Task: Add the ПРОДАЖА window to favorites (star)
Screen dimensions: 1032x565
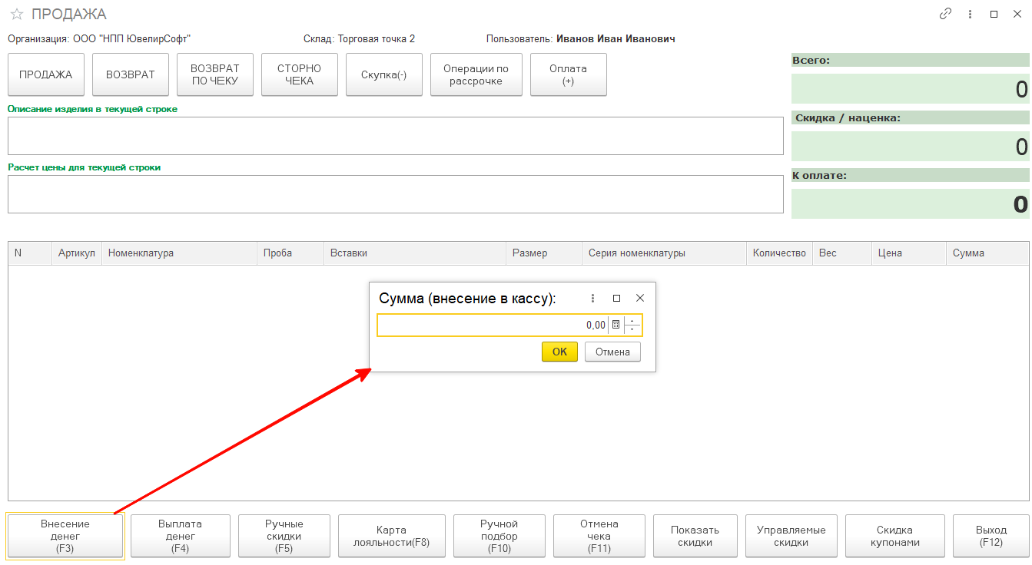Action: tap(16, 15)
